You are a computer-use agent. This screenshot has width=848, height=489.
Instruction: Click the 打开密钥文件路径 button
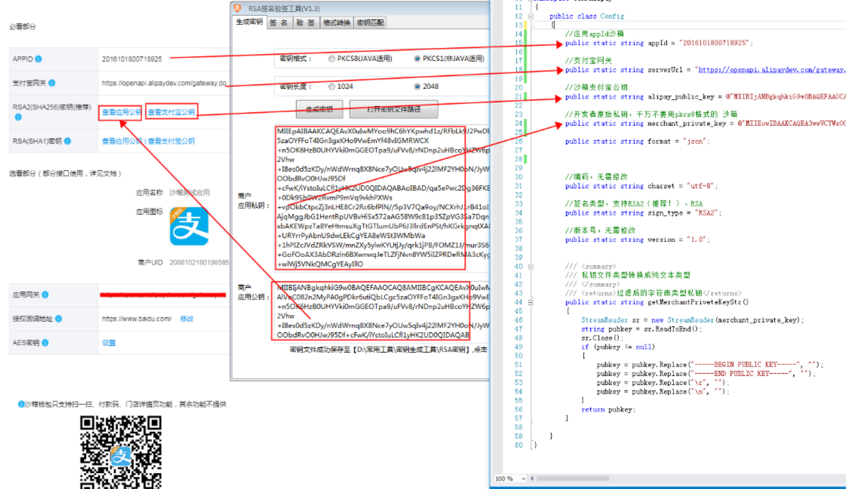(394, 109)
